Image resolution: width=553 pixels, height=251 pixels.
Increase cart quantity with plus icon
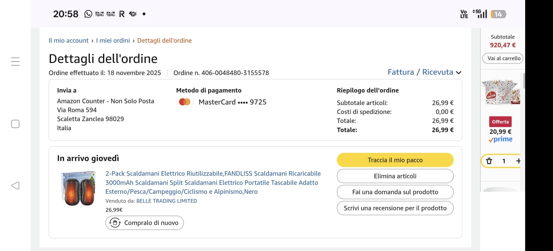click(x=518, y=161)
